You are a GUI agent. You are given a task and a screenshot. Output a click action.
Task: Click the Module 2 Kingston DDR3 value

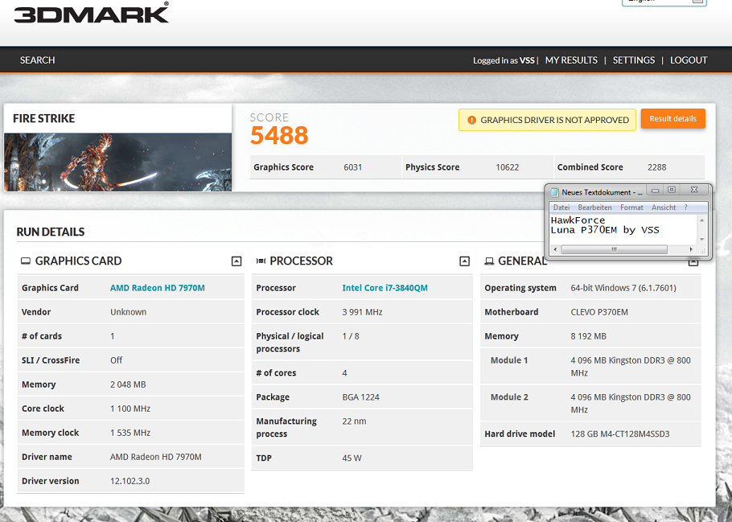point(631,404)
